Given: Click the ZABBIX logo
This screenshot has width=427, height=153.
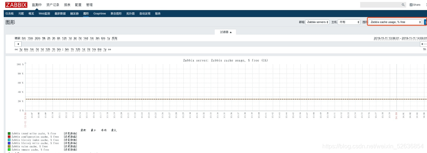Looking at the screenshot, I should pyautogui.click(x=16, y=5).
